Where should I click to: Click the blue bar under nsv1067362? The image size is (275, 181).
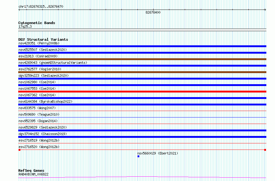pos(142,98)
